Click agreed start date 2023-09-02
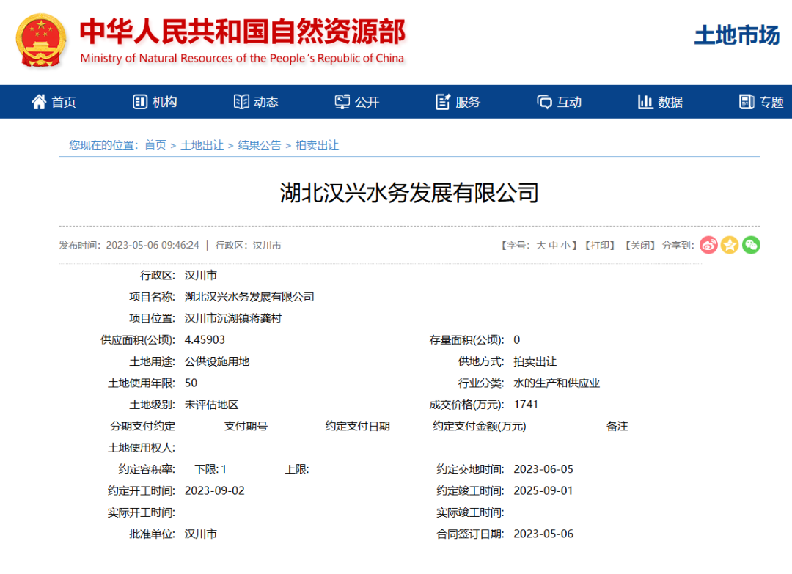 click(215, 490)
